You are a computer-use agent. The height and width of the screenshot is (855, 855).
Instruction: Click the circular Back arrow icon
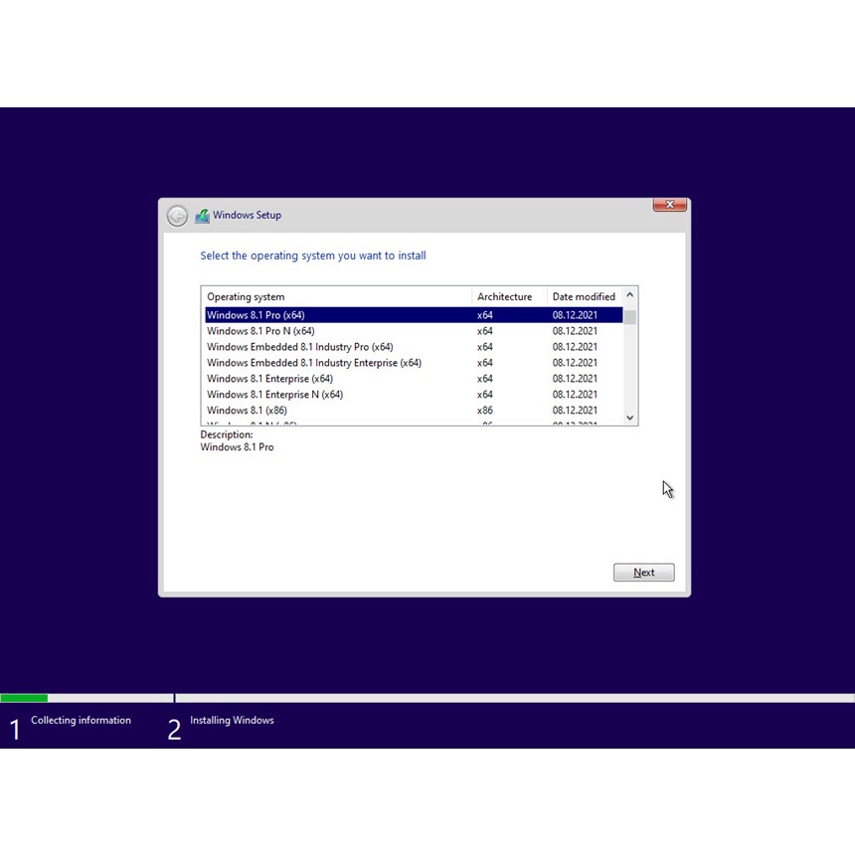tap(177, 215)
